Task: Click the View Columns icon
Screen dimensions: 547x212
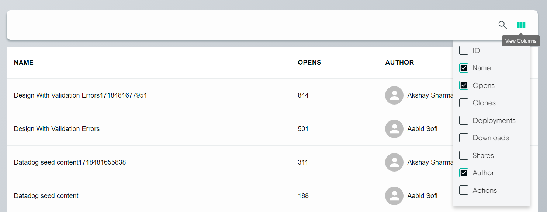Action: [521, 25]
